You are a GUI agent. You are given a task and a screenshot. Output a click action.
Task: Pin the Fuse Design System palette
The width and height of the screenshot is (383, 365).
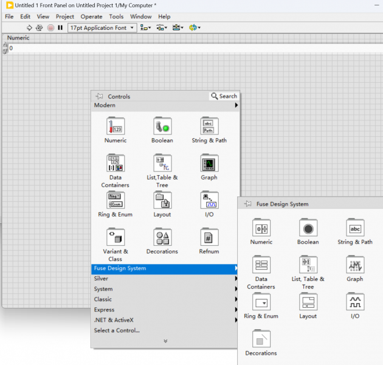click(247, 204)
